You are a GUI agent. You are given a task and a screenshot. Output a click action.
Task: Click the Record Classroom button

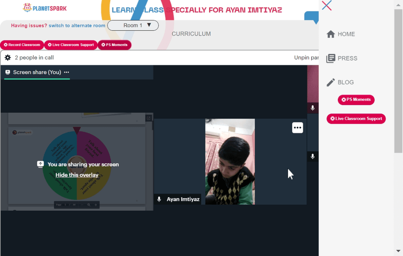pos(22,45)
